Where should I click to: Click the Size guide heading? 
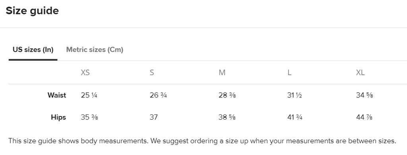tap(32, 11)
